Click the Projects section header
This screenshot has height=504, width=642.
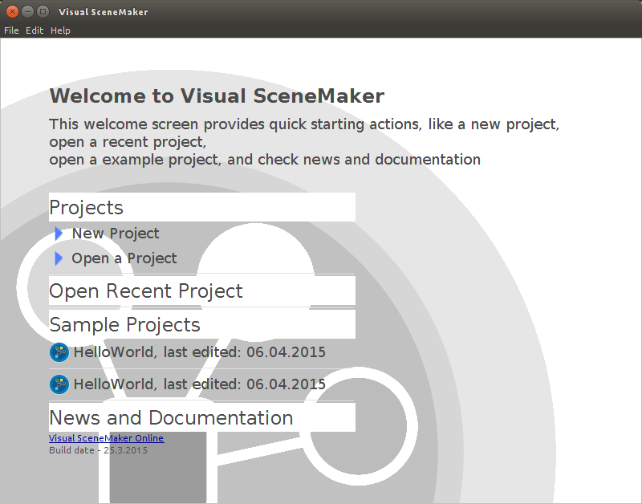pos(202,207)
